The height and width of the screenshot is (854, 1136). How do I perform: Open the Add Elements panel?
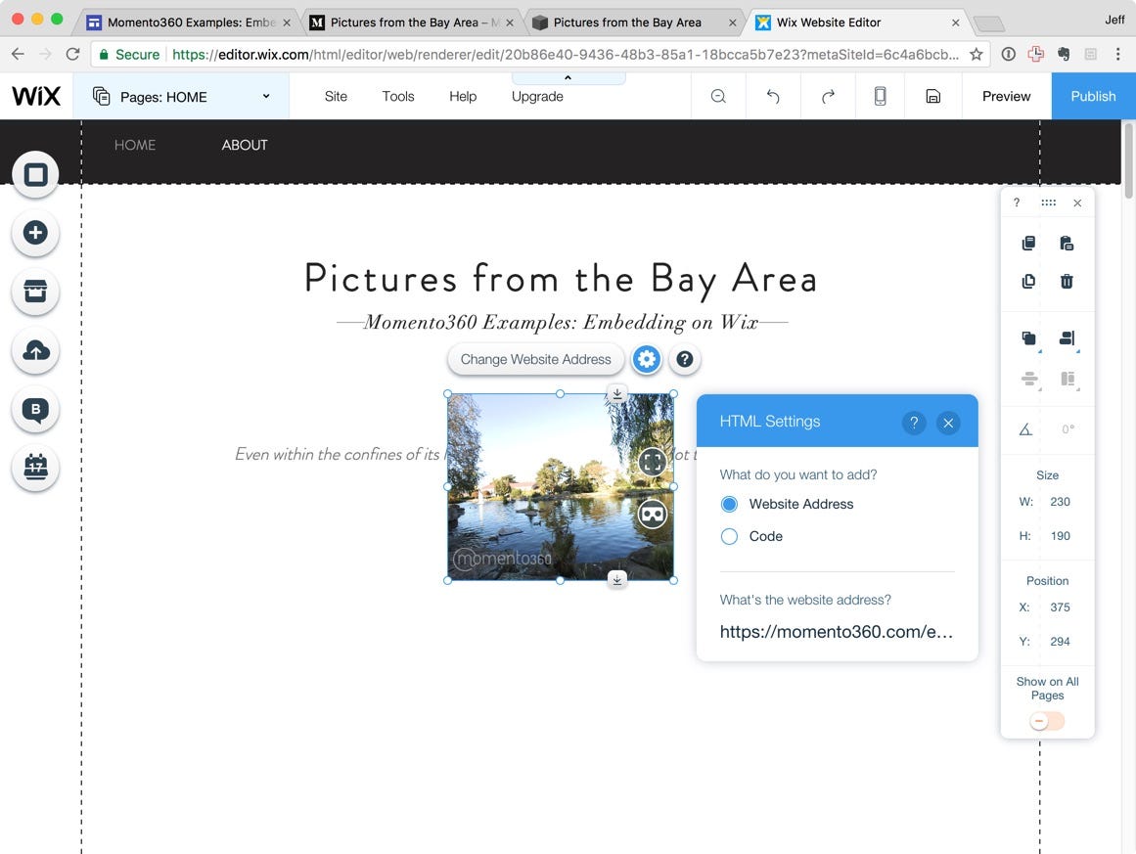coord(35,233)
